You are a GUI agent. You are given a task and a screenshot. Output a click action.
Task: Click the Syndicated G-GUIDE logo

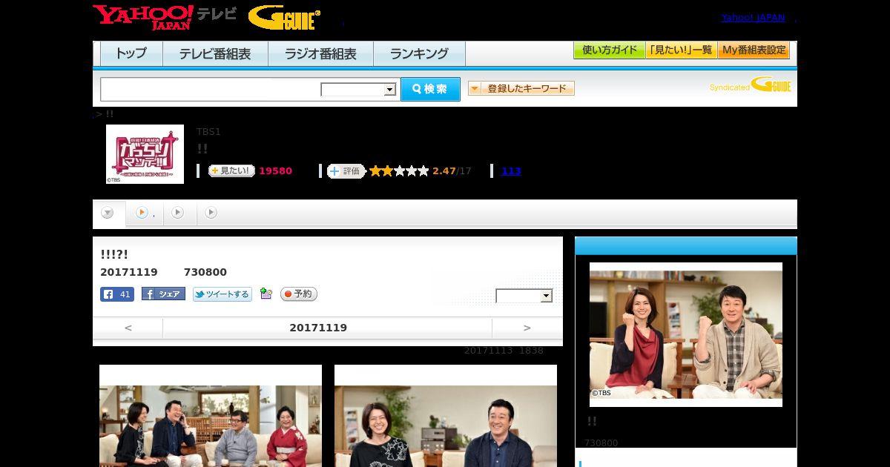click(750, 85)
